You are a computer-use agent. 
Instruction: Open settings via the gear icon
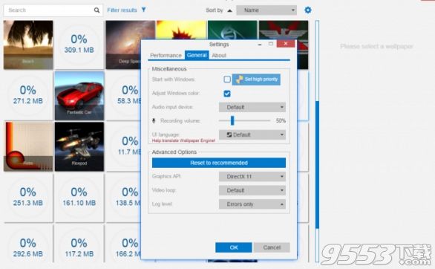click(x=307, y=10)
